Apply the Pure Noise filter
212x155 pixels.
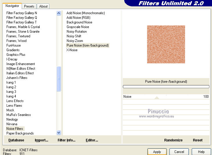coord(157,152)
